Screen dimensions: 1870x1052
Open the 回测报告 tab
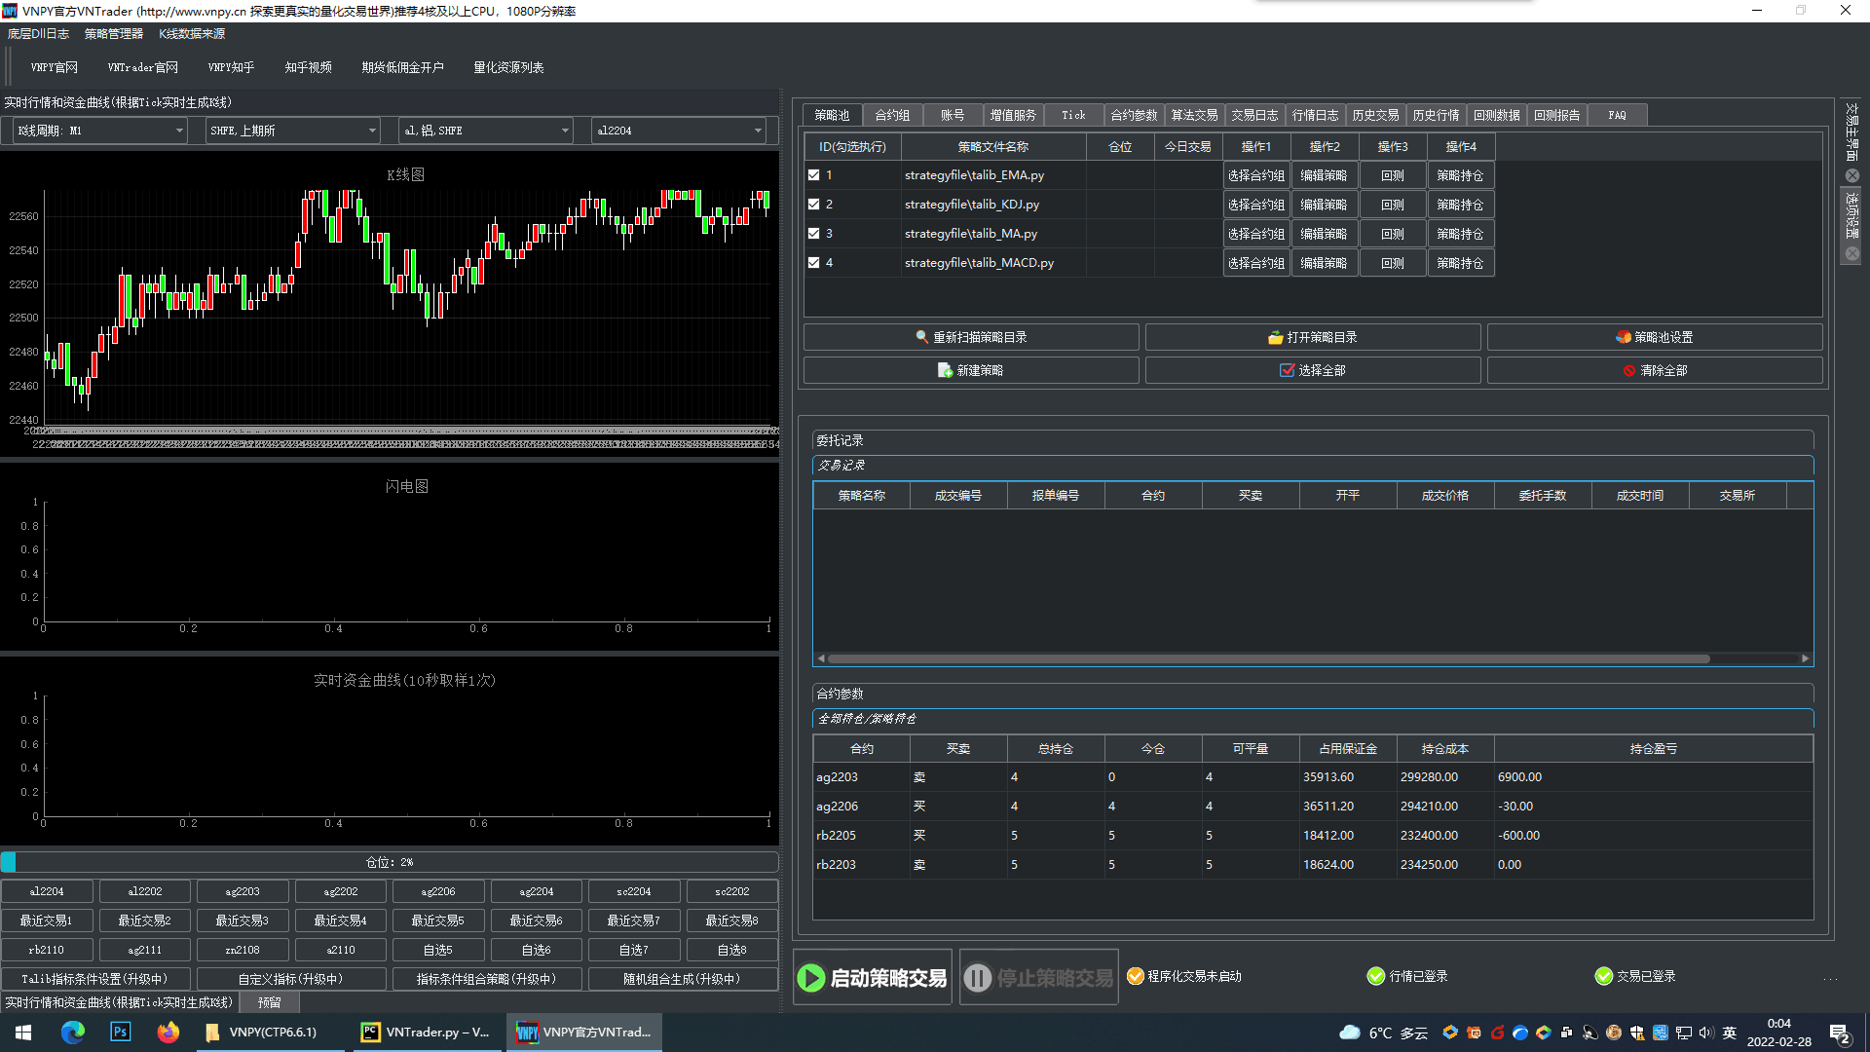coord(1556,115)
